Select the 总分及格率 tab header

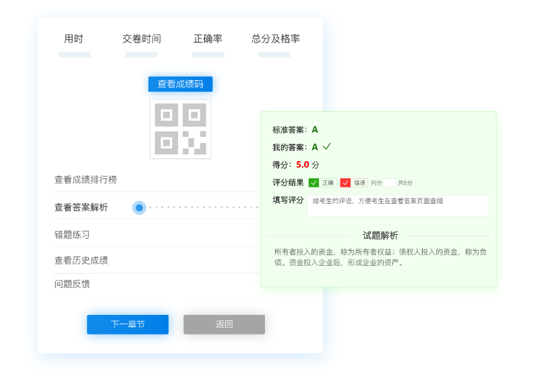click(x=275, y=39)
